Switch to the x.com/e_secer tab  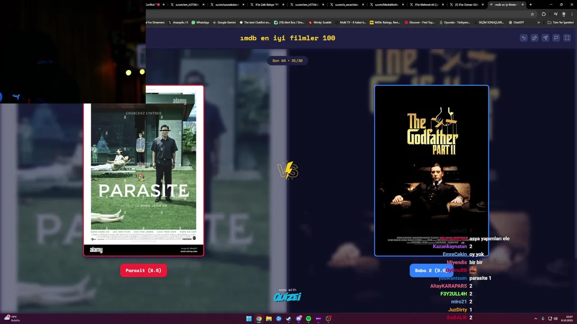tap(347, 4)
